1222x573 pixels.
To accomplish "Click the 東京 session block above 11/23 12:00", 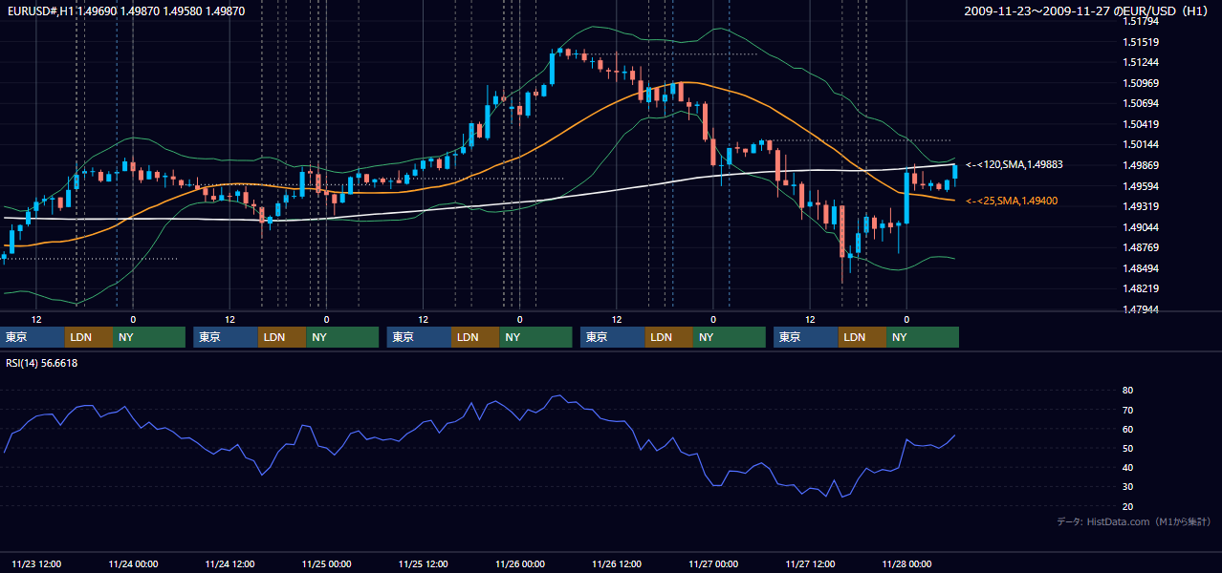I will coord(33,337).
